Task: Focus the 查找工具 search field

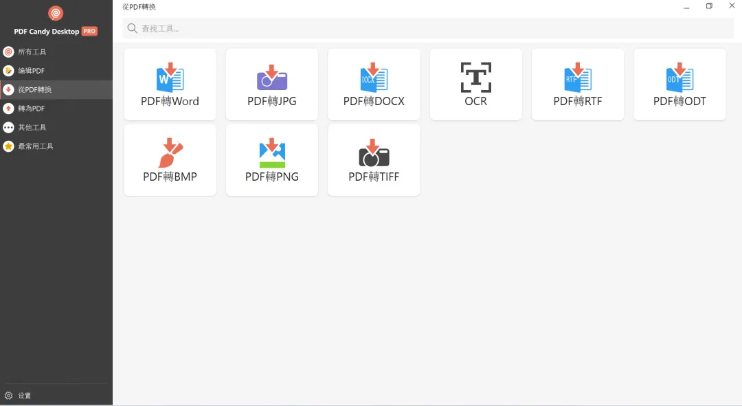Action: [x=428, y=28]
